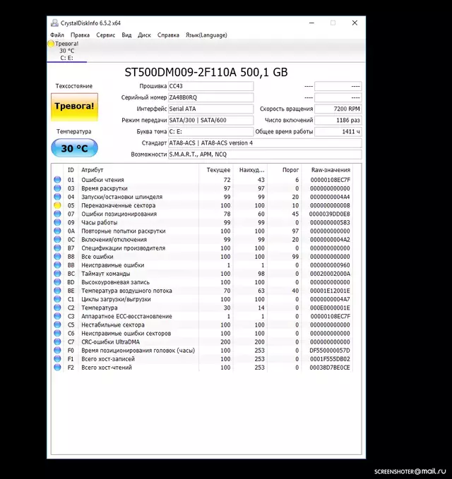Viewport: 452px width, 479px height.
Task: Open the Язык(Language) menu
Action: click(206, 35)
